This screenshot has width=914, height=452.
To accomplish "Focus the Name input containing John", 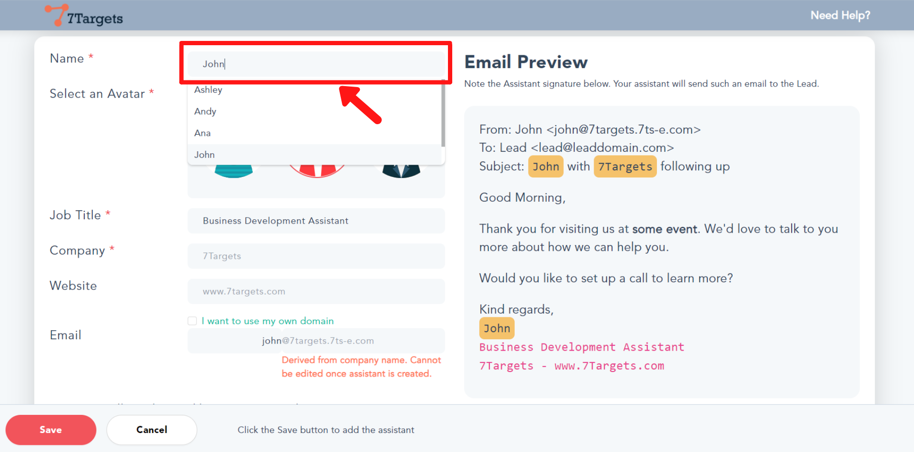I will (x=315, y=64).
